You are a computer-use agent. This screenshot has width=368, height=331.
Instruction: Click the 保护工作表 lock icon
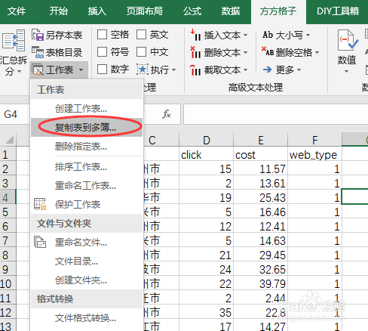coord(40,204)
